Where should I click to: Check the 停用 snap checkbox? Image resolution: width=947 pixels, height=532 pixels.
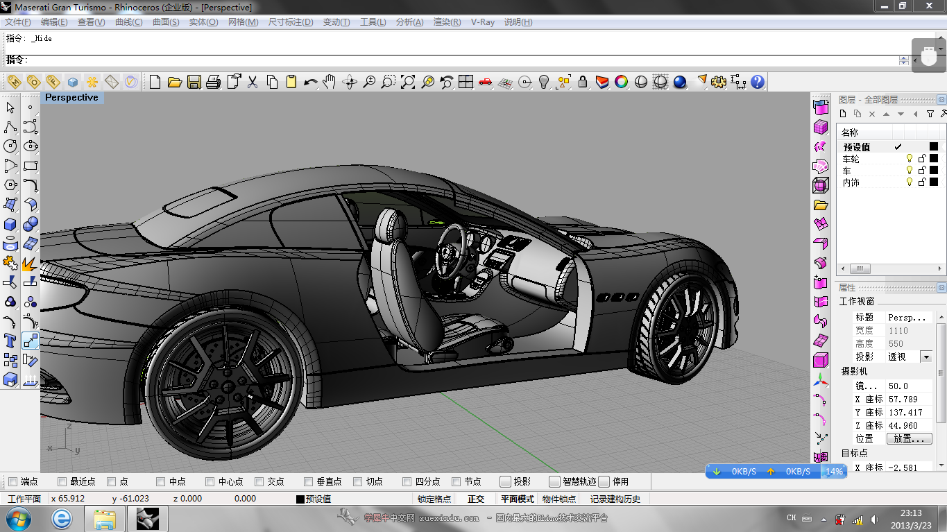coord(604,481)
